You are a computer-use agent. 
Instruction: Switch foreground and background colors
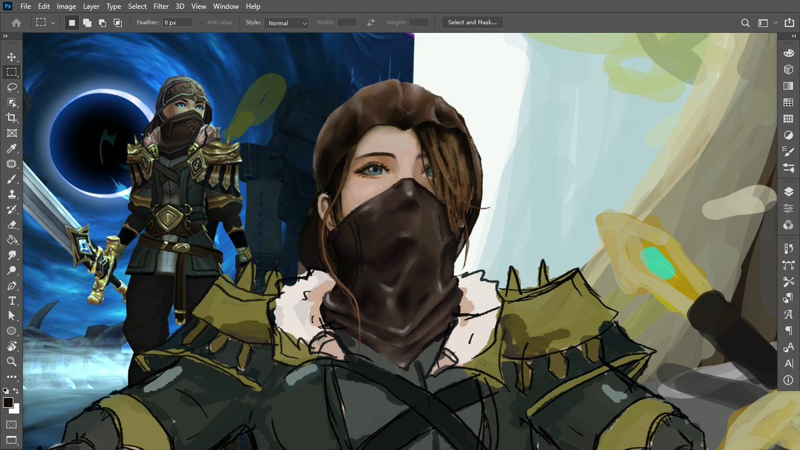coord(17,391)
